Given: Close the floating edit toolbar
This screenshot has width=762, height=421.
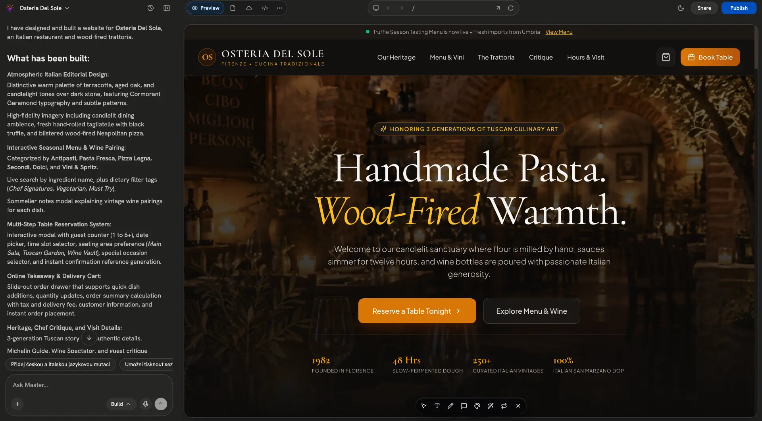Looking at the screenshot, I should 518,406.
